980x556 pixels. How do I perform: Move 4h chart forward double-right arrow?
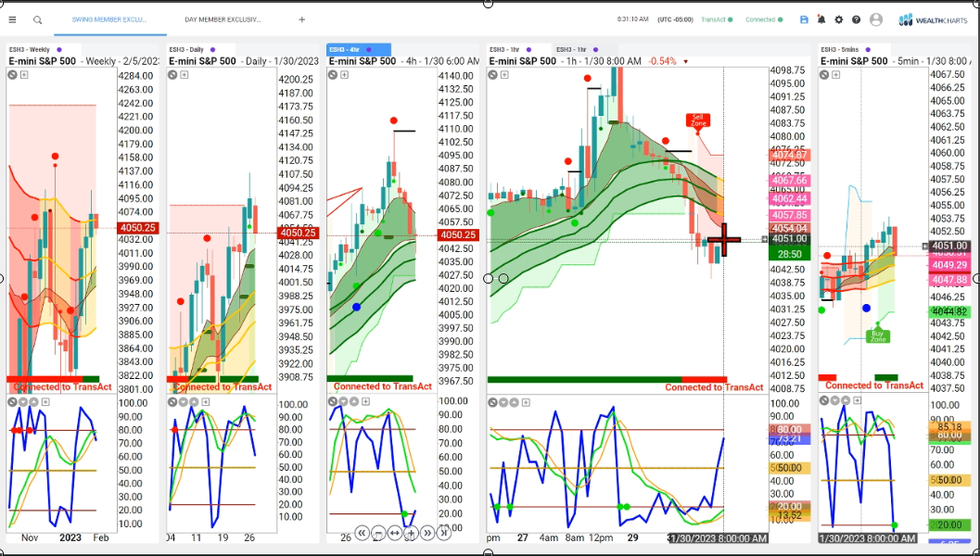click(426, 533)
